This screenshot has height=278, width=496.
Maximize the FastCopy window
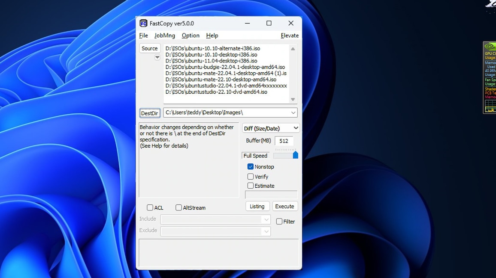tap(269, 24)
